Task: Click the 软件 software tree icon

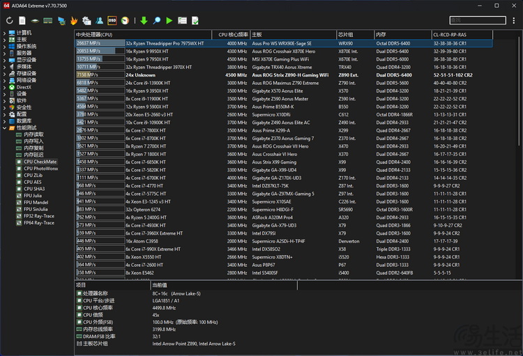Action: [x=12, y=100]
